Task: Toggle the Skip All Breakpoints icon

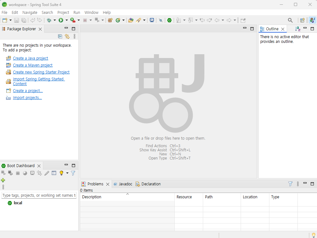Action: tap(161, 20)
